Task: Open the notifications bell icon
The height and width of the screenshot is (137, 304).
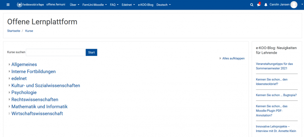Action: pos(266,5)
